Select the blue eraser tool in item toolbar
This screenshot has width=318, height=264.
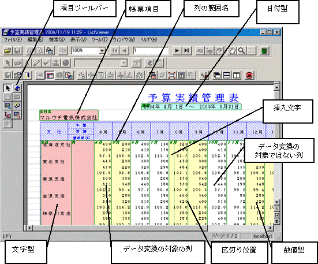[17, 88]
